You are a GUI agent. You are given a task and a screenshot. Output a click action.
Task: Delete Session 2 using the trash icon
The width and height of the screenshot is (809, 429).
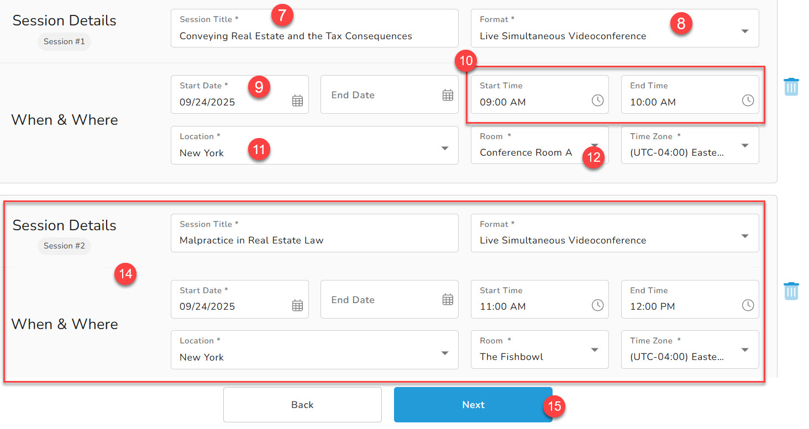[791, 290]
